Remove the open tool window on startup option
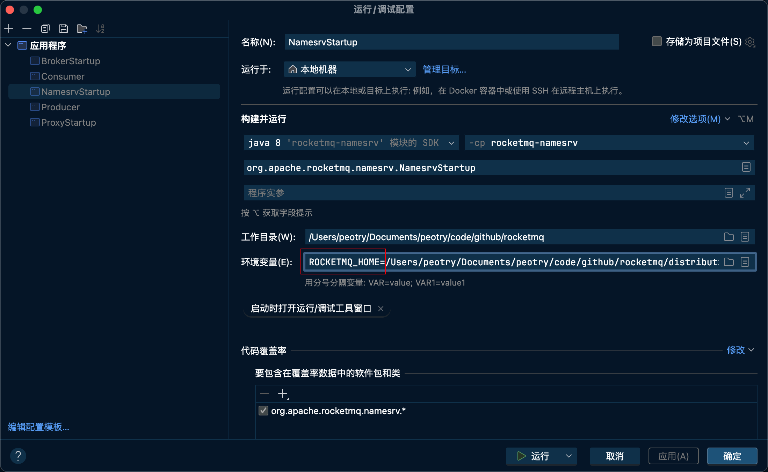Image resolution: width=768 pixels, height=472 pixels. tap(381, 309)
